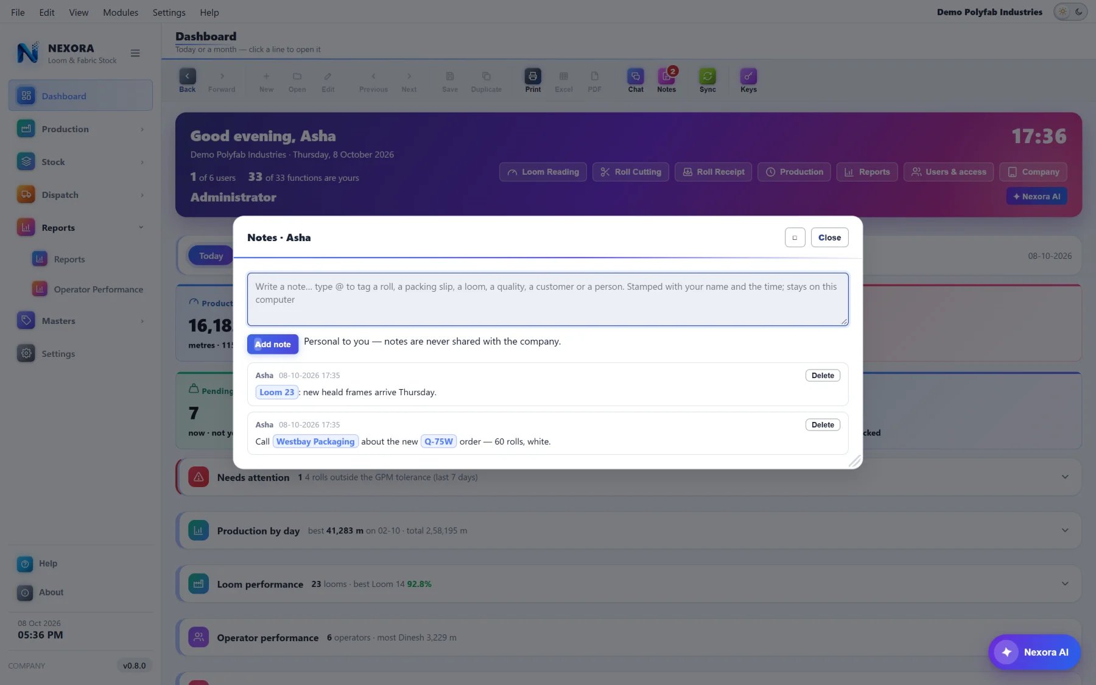Click the Add note button

point(273,344)
